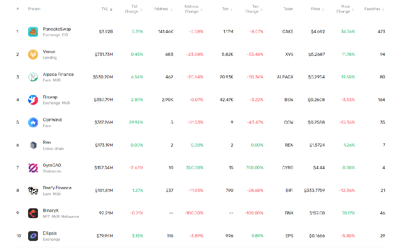This screenshot has height=249, width=395.
Task: Open GyroDAO project name link
Action: click(52, 165)
